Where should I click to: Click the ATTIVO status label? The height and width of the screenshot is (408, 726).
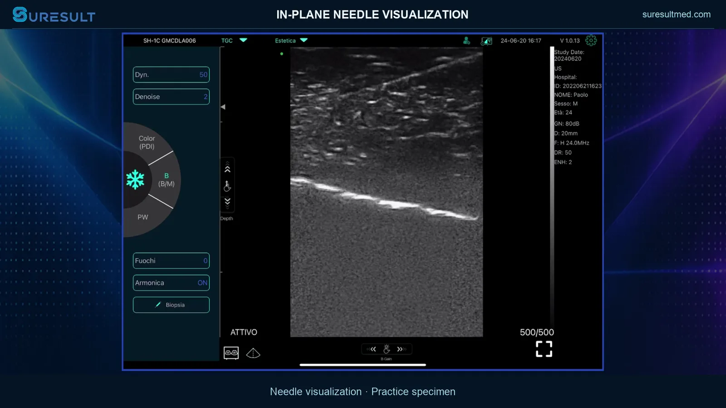tap(244, 332)
